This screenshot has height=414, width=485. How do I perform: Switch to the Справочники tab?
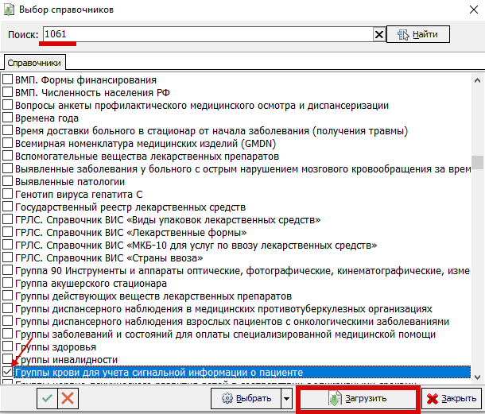[34, 62]
